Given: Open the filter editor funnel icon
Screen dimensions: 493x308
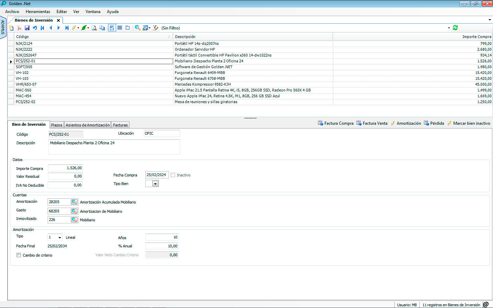Looking at the screenshot, I should click(155, 28).
